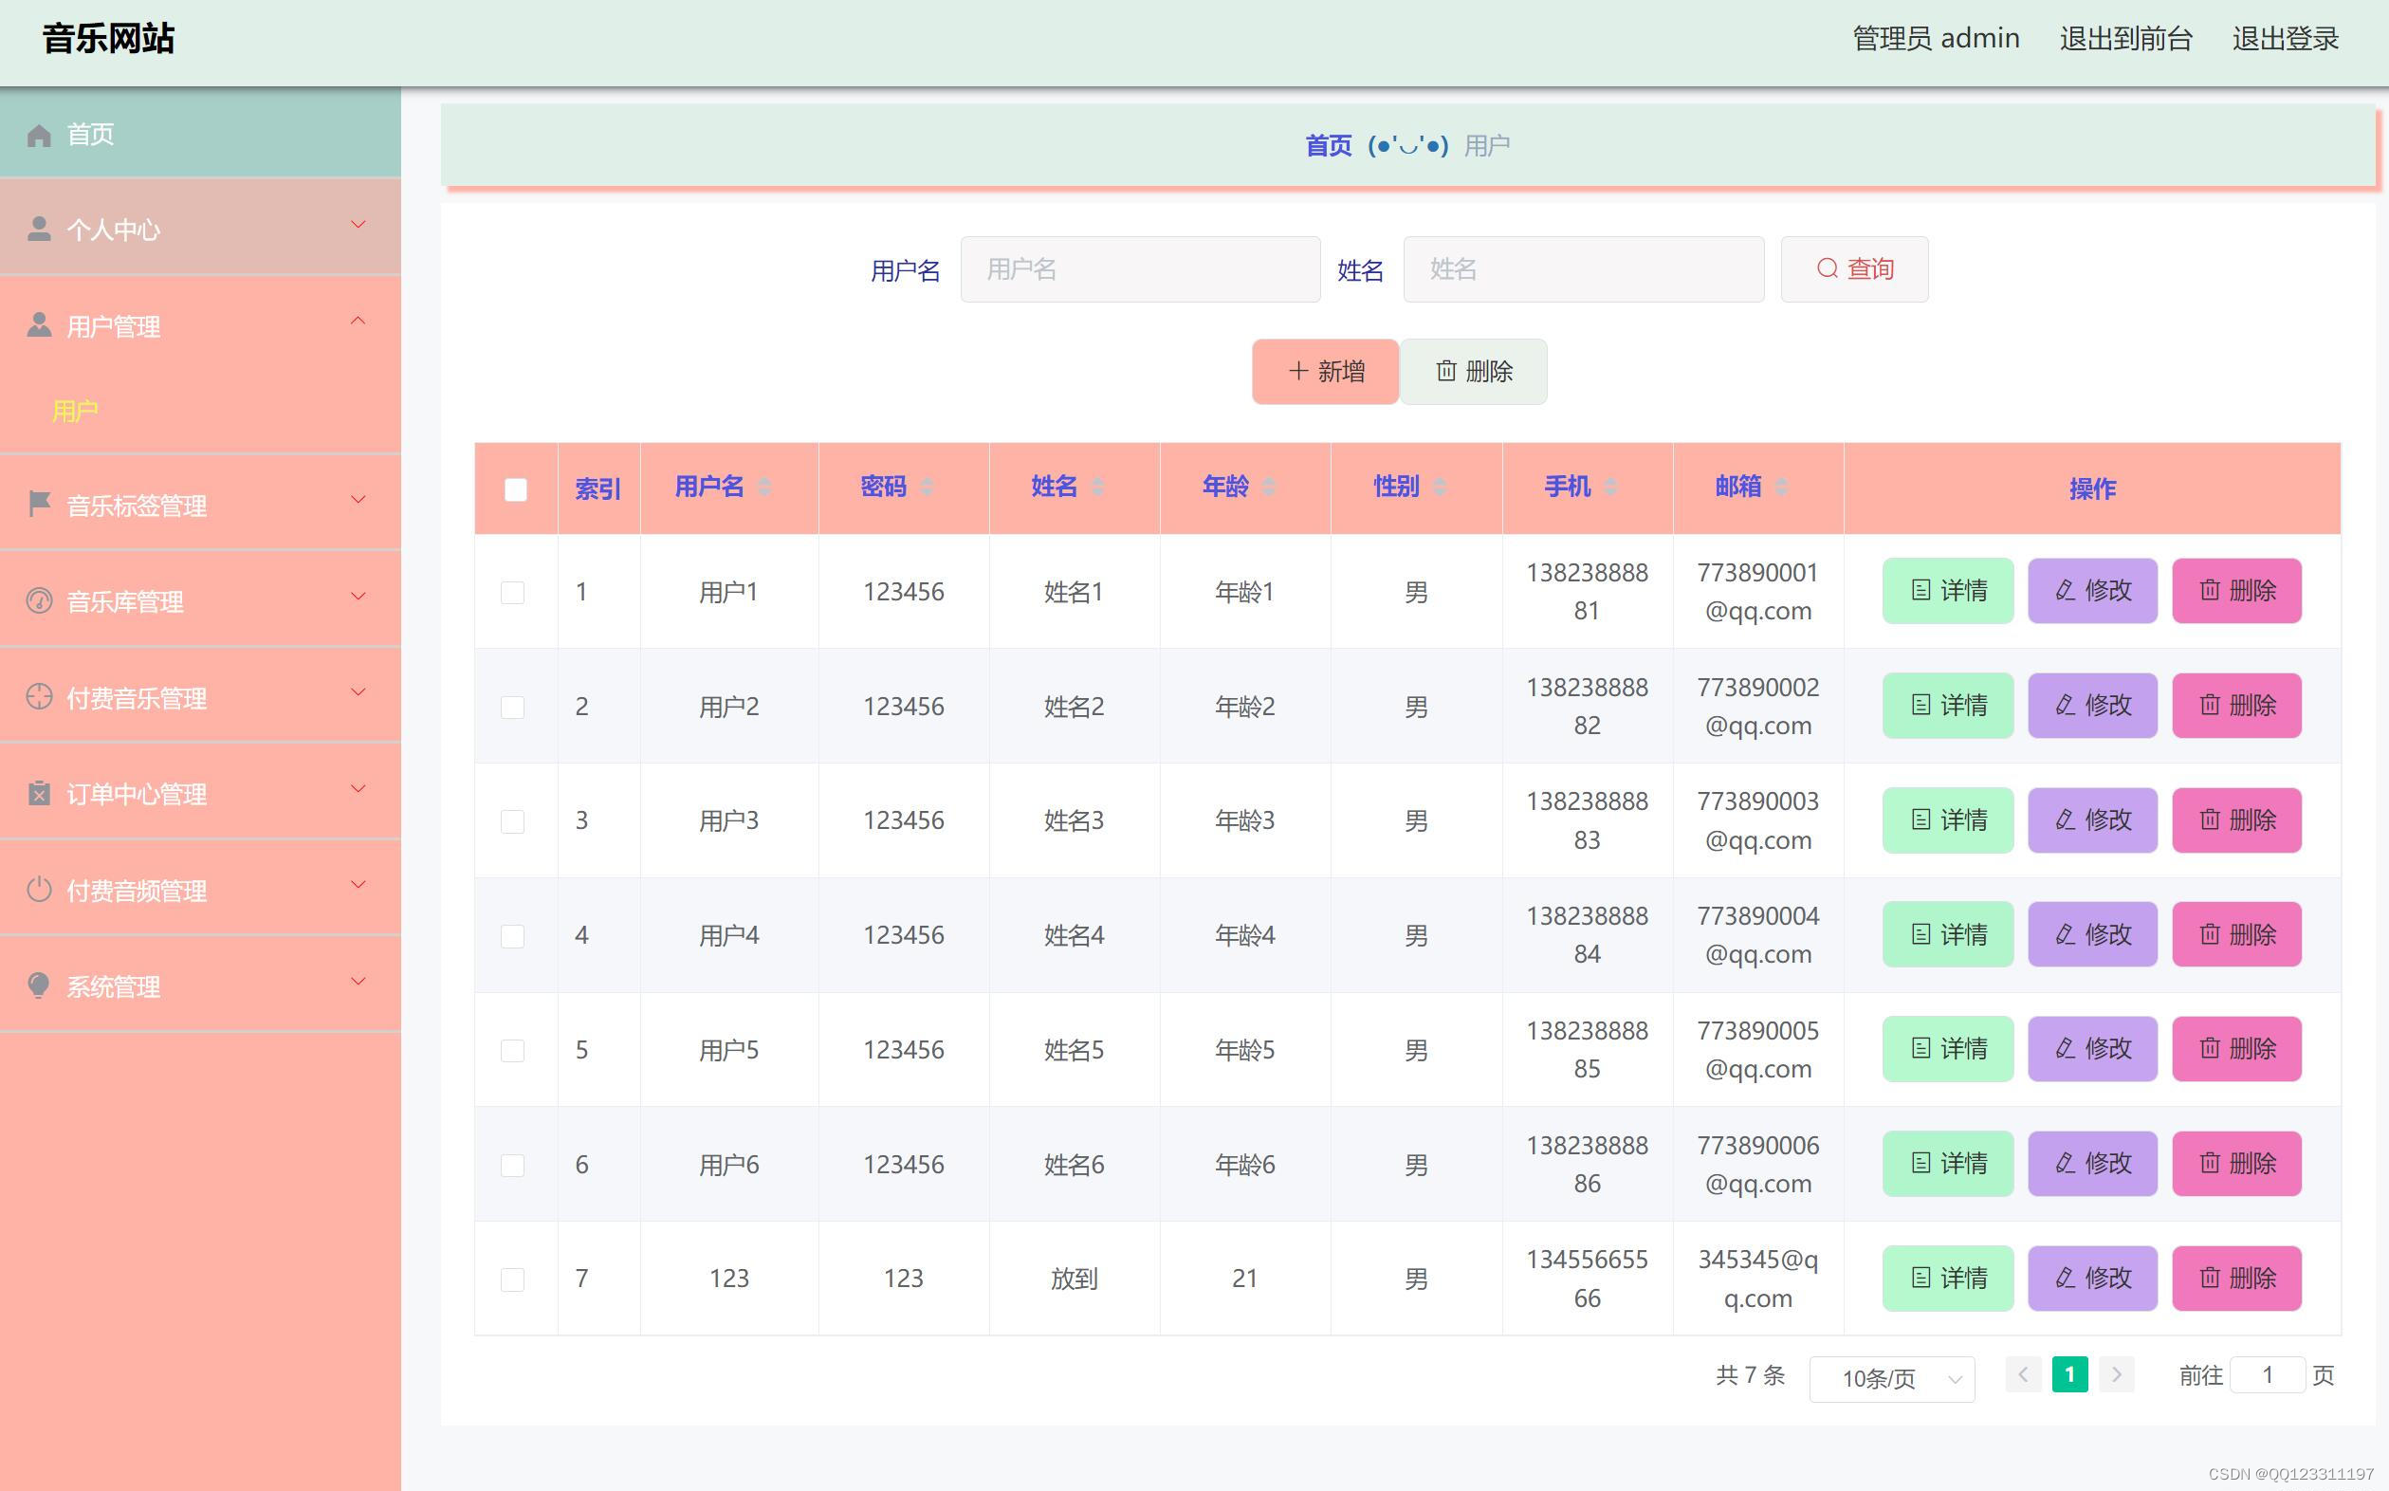Click sort arrows on 年龄 column header
The width and height of the screenshot is (2389, 1491).
coord(1269,487)
